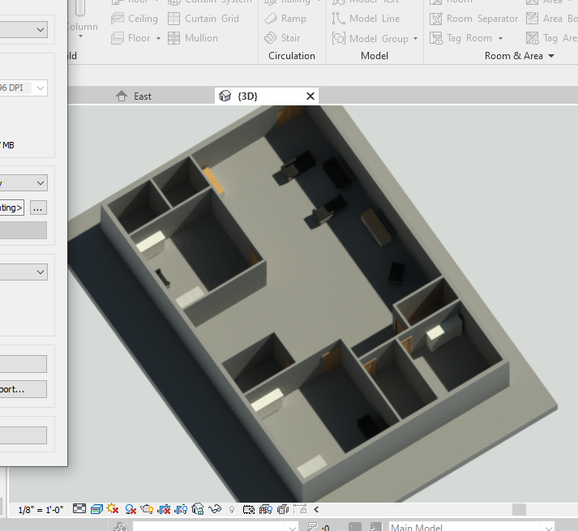578x531 pixels.
Task: Click the Export... button in dialog
Action: (x=24, y=389)
